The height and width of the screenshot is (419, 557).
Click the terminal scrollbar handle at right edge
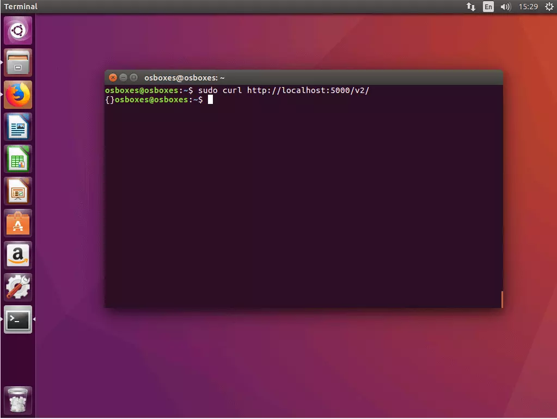pos(502,299)
